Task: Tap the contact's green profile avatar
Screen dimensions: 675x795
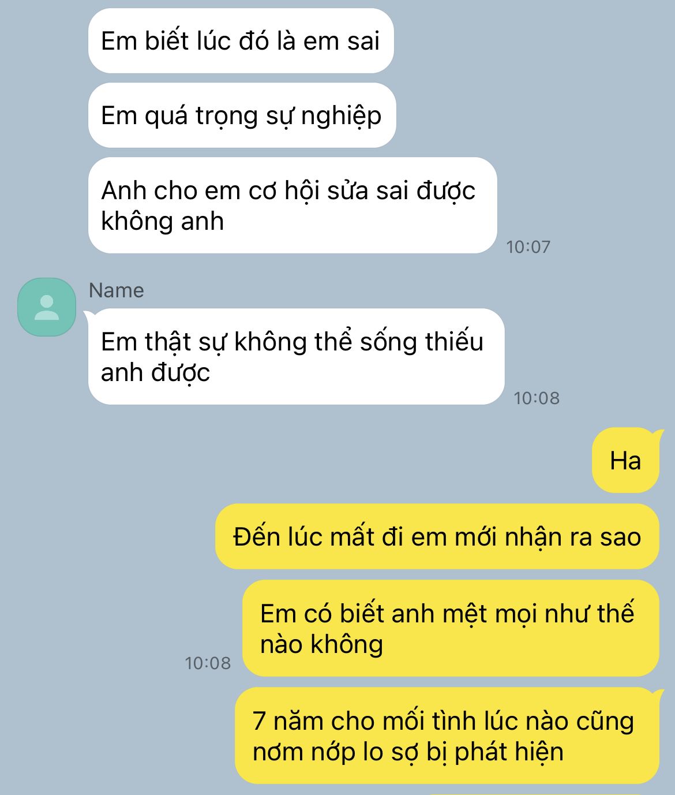Action: pos(47,307)
